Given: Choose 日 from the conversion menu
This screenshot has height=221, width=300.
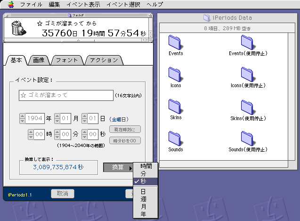Looking at the screenshot, I should pyautogui.click(x=146, y=191).
